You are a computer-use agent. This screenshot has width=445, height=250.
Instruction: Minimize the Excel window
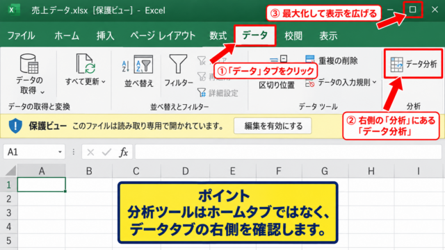(x=390, y=10)
